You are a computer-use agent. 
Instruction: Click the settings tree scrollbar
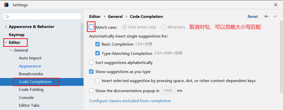[x=82, y=50]
